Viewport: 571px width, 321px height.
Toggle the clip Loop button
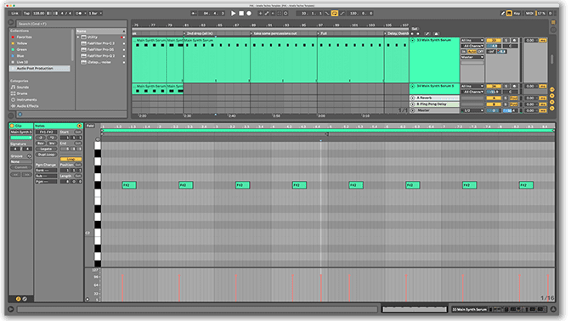(71, 160)
